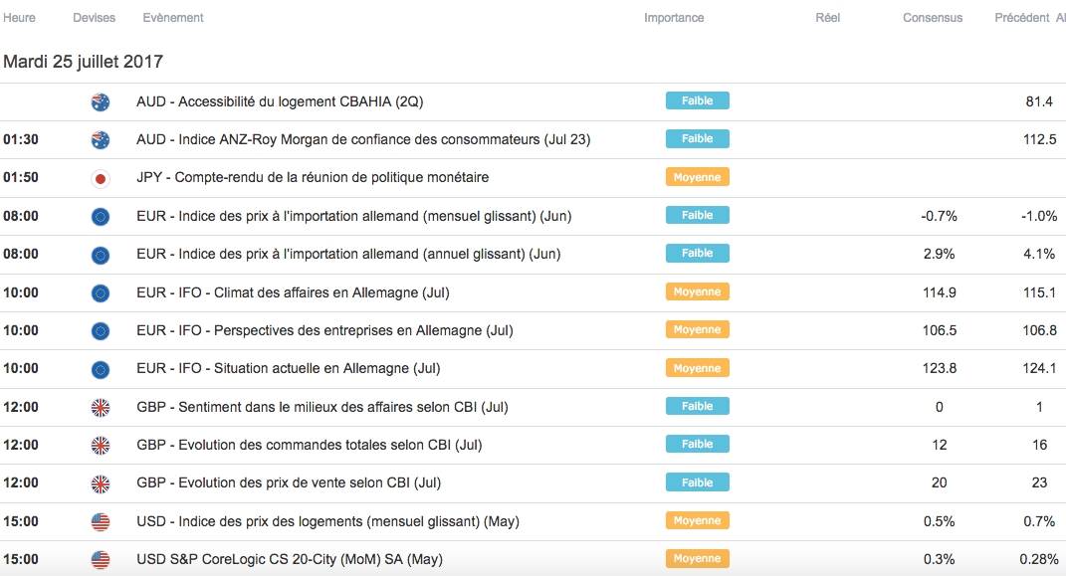Open the JPY Compte-rendu de politique monétaire event
The height and width of the screenshot is (576, 1066).
click(x=313, y=178)
